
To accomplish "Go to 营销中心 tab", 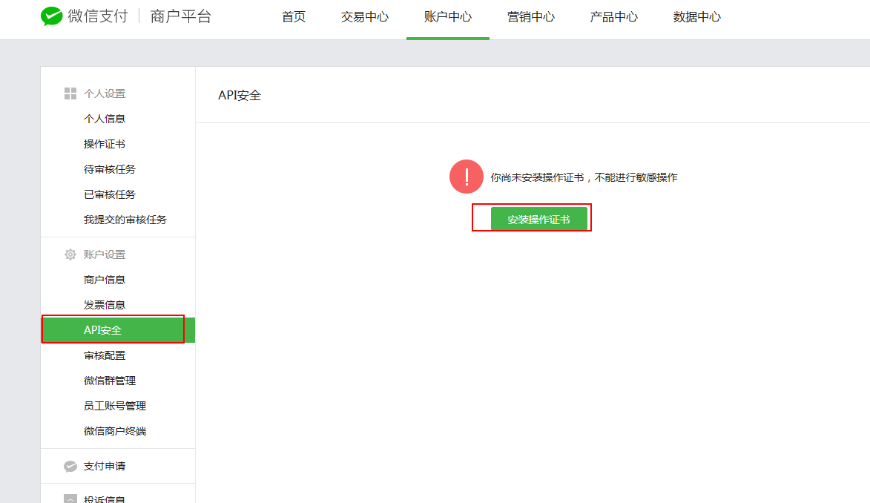I will (530, 17).
